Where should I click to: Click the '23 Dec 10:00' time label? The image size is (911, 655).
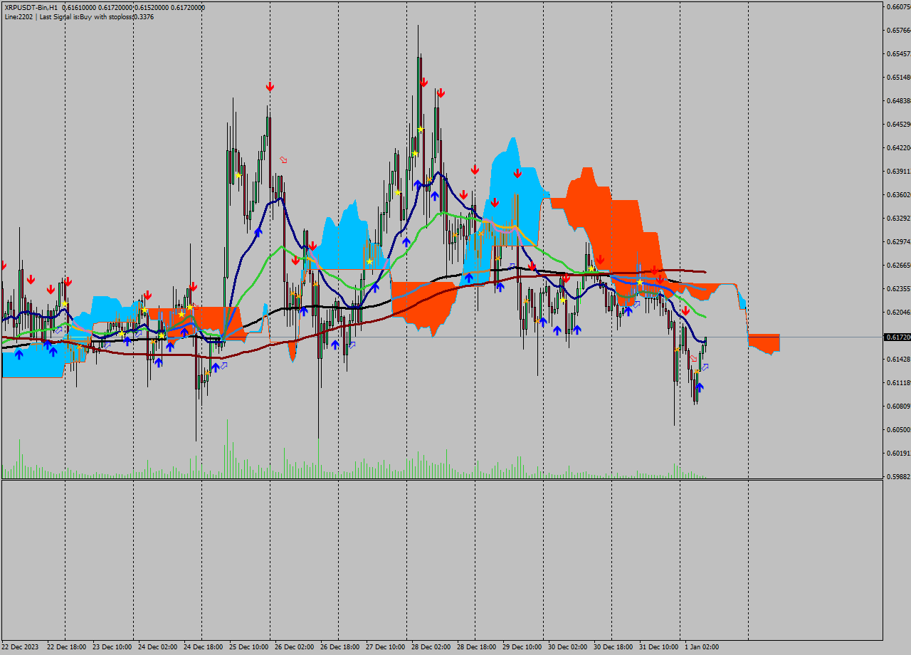tap(112, 647)
